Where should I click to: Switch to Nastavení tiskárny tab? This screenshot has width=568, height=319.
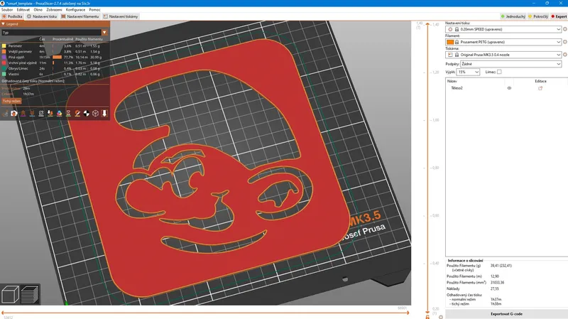[121, 16]
